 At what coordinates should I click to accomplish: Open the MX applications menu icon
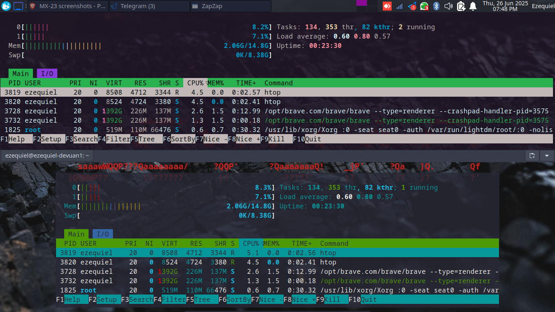pyautogui.click(x=6, y=6)
